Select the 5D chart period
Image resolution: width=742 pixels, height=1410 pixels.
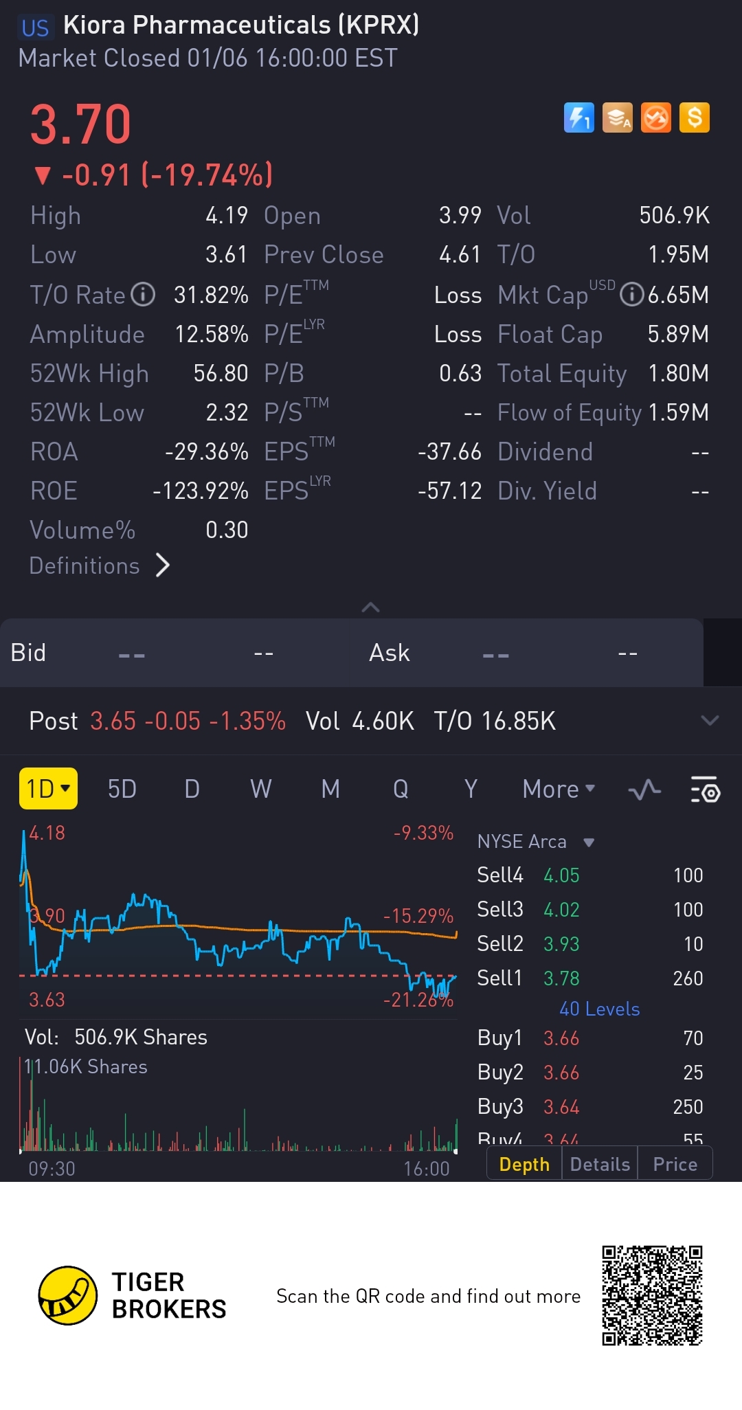122,789
